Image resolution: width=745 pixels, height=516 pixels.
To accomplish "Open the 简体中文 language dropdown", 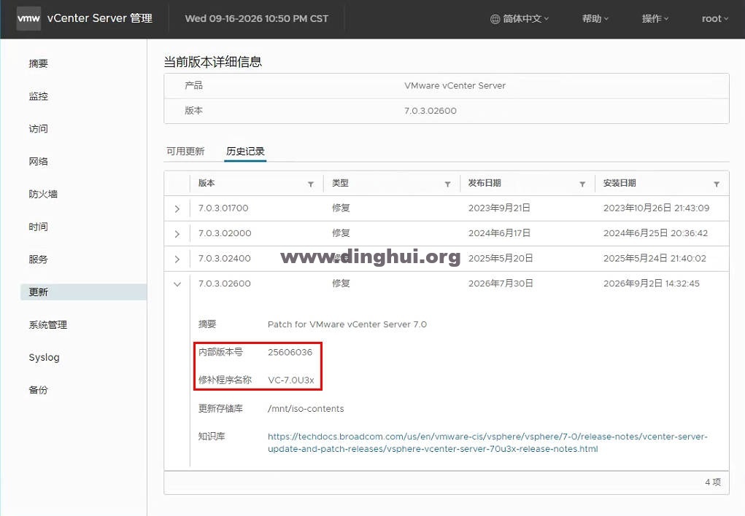I will (520, 19).
